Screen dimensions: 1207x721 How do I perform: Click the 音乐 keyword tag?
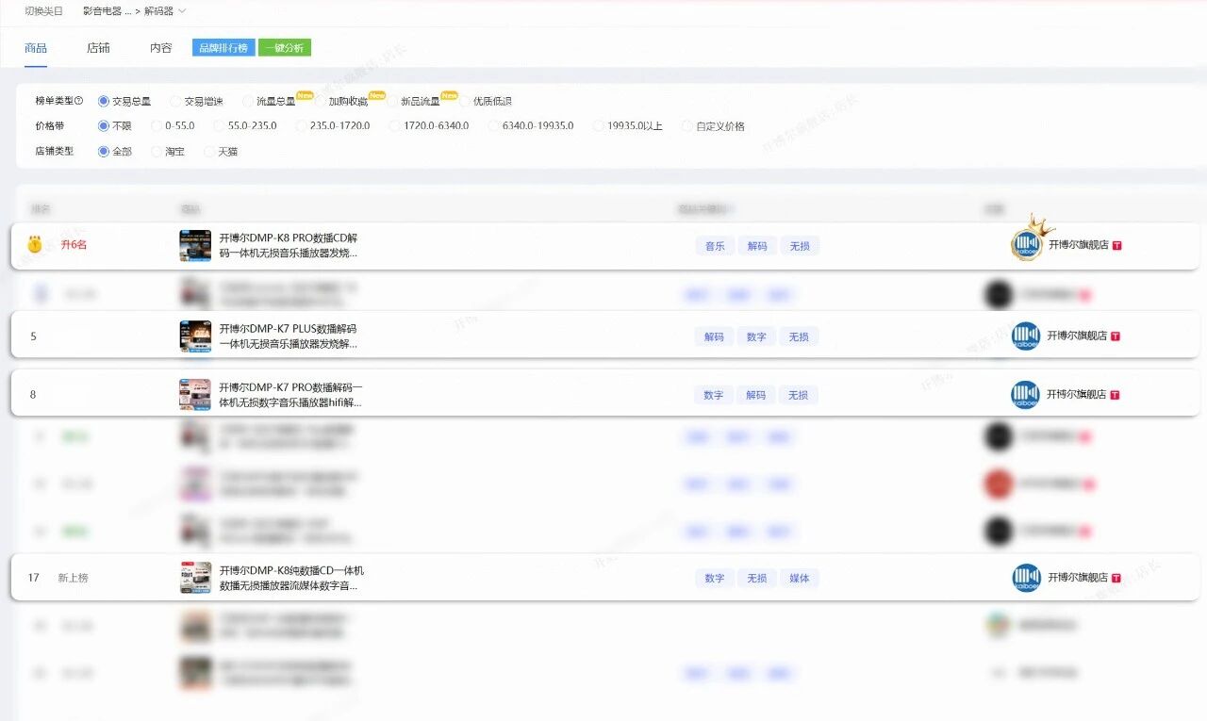[715, 246]
